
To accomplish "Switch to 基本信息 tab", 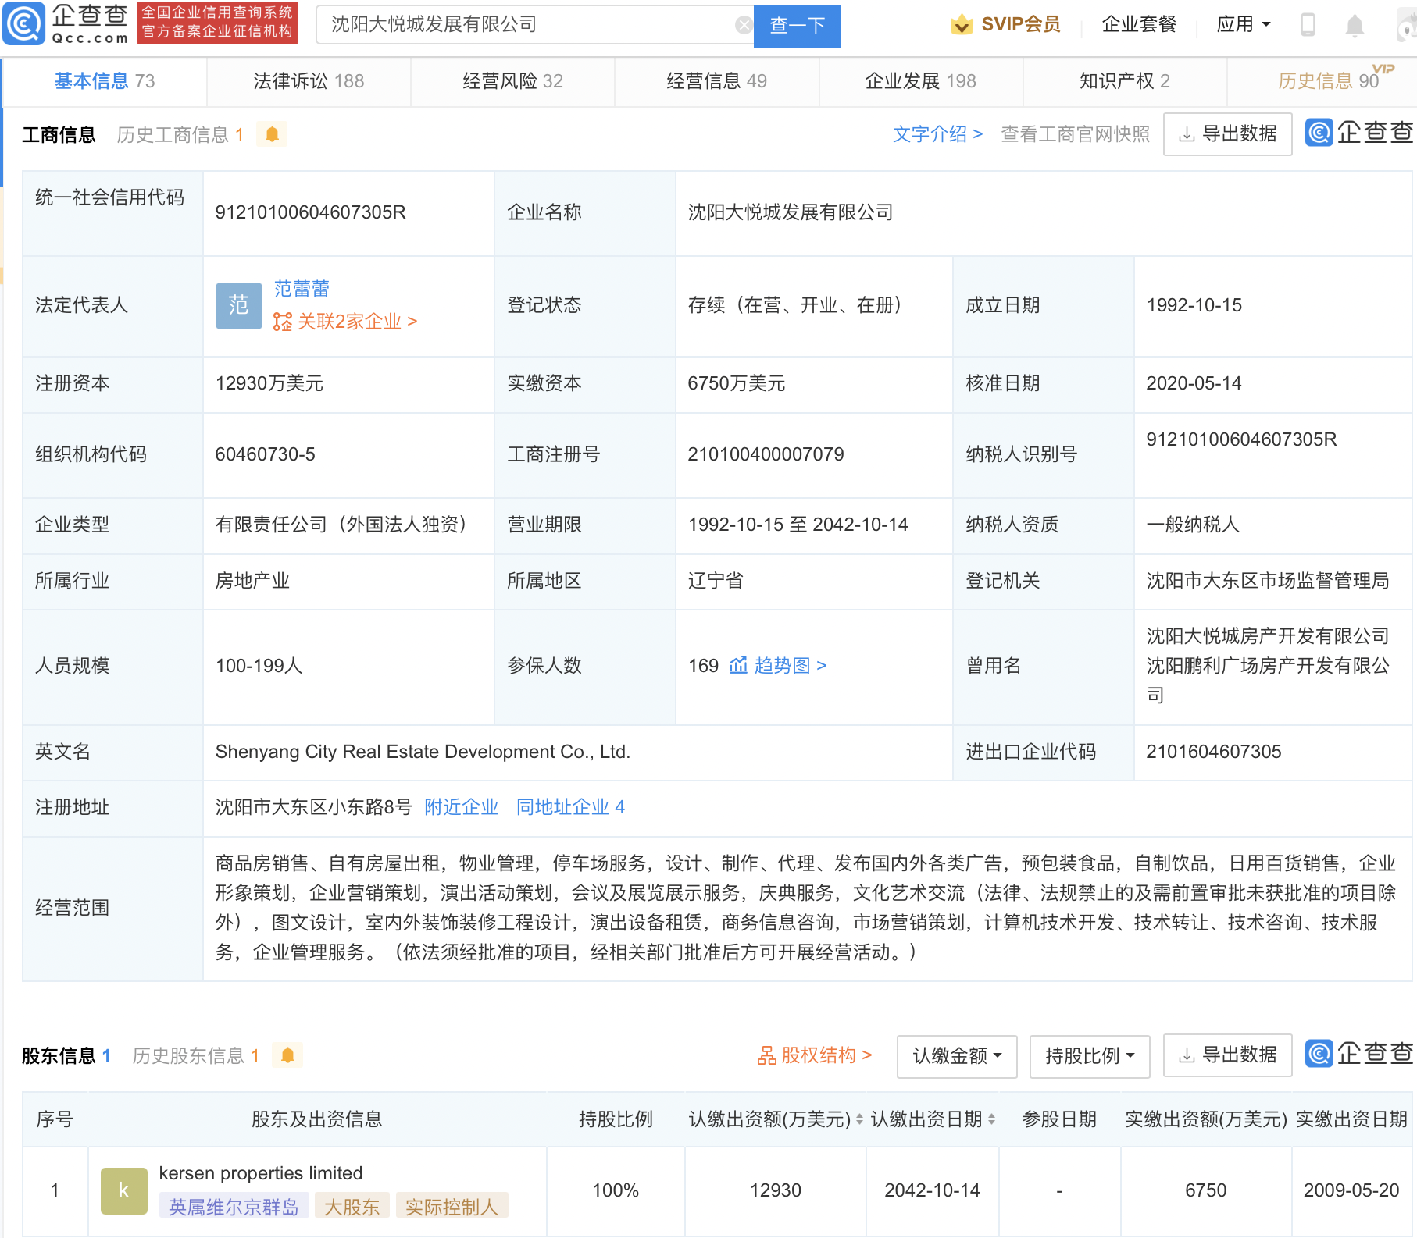I will click(105, 81).
